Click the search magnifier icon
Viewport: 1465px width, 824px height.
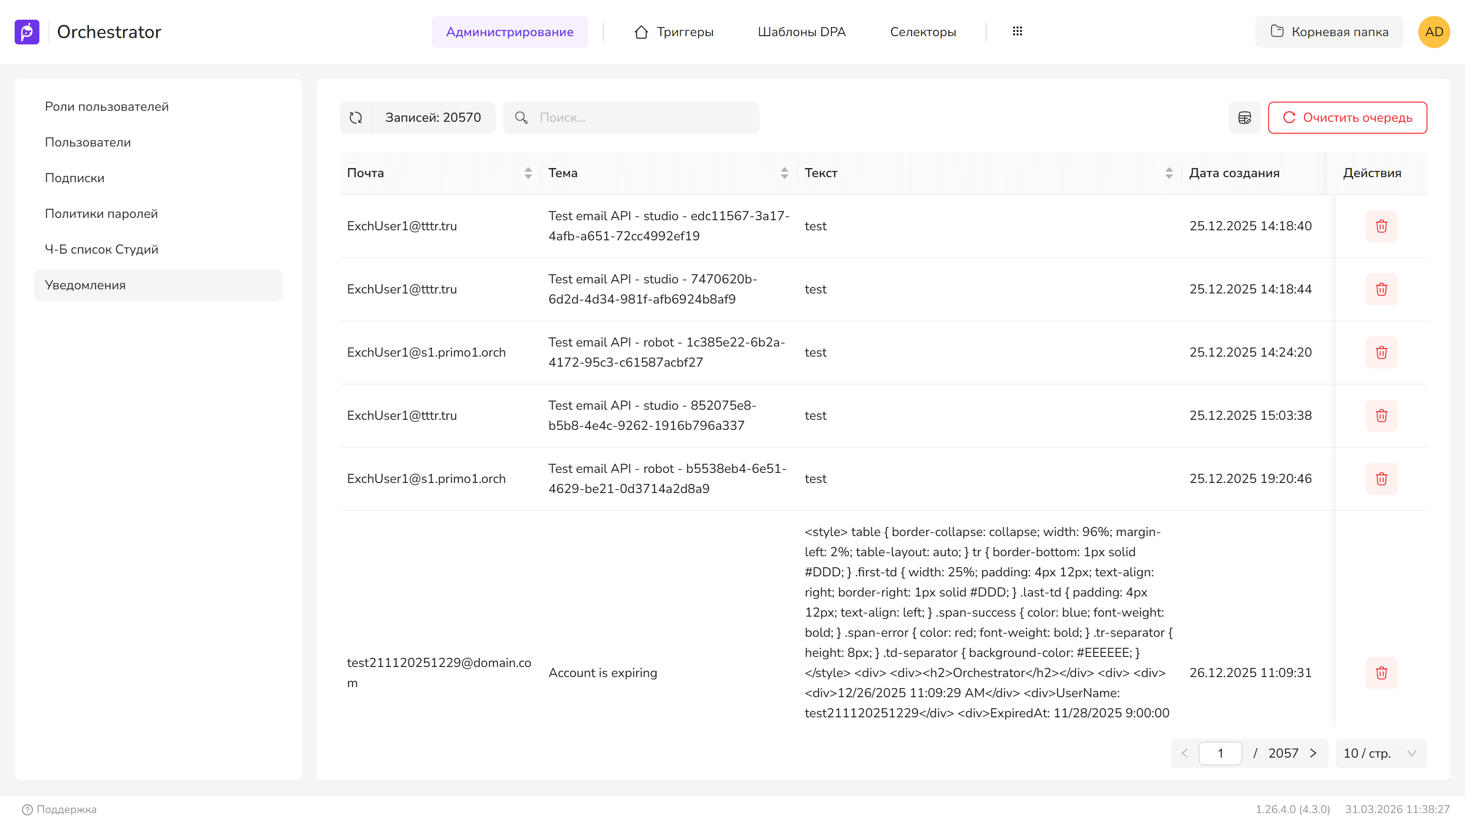tap(521, 118)
